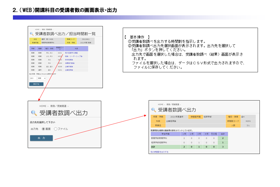Open the course link in the K004 row
Image resolution: width=280 pixels, height=187 pixels.
coord(70,63)
